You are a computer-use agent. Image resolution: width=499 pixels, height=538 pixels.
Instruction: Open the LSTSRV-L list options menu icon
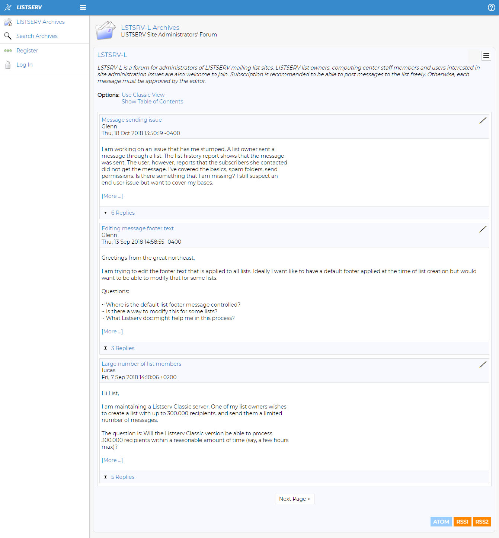tap(486, 56)
